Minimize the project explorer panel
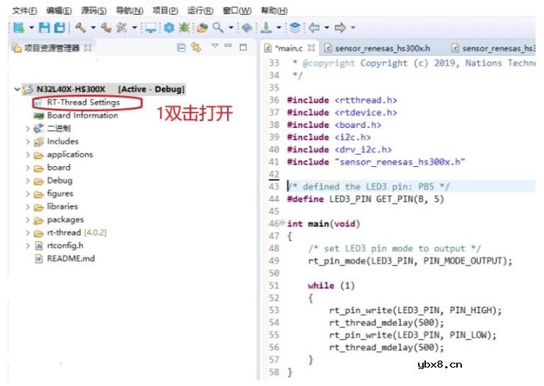This screenshot has height=386, width=544. coord(228,47)
